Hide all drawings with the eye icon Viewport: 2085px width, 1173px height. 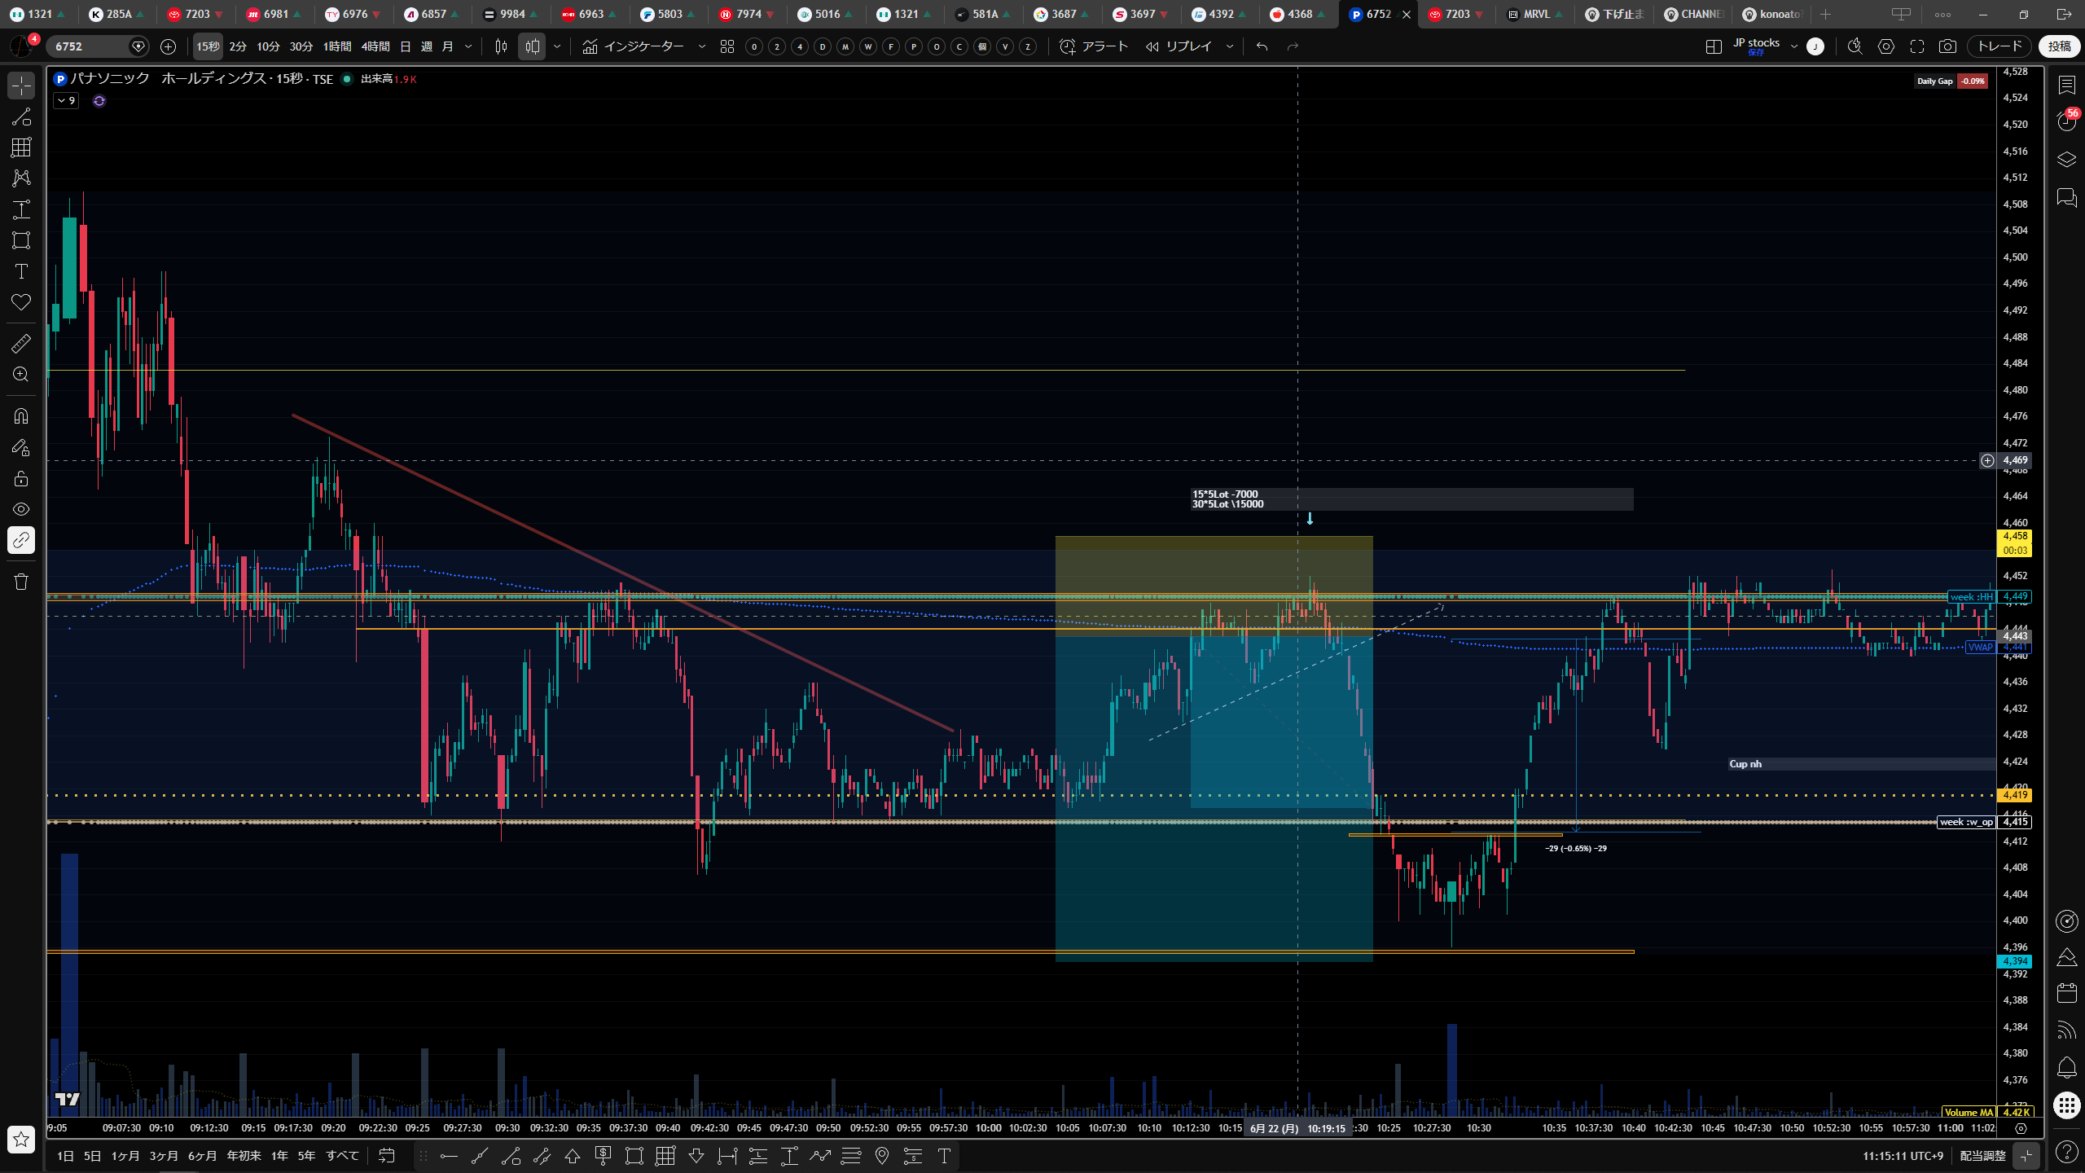21,509
